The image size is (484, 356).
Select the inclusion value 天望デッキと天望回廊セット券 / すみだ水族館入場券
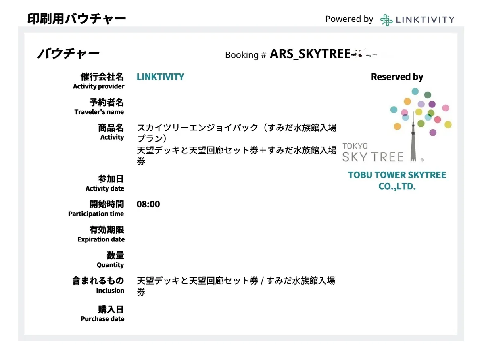pos(236,286)
